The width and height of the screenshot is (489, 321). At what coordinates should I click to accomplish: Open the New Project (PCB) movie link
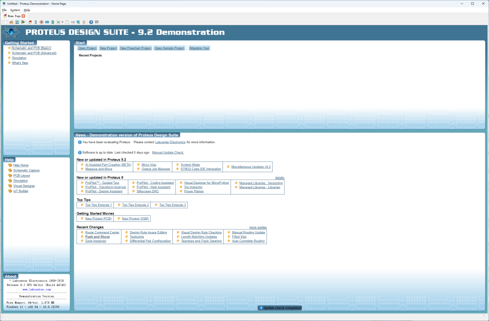(x=98, y=218)
